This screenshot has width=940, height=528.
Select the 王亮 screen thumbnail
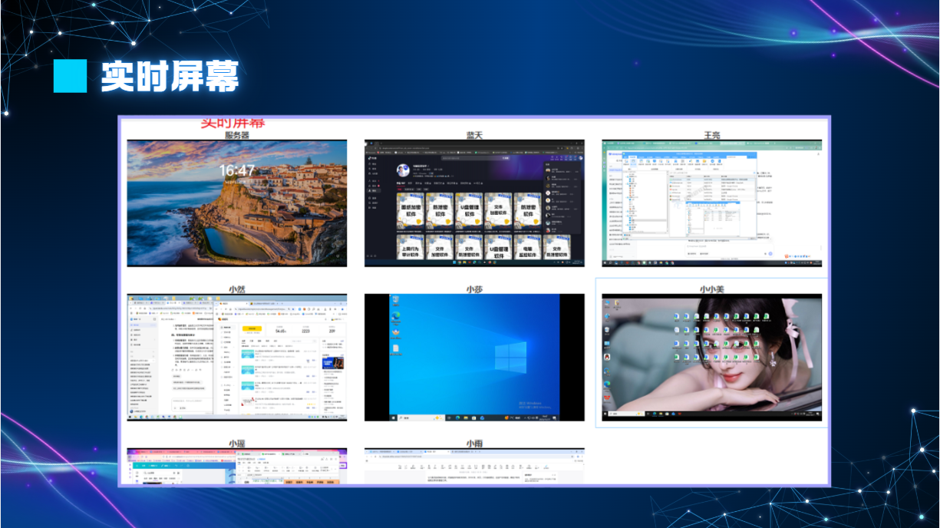pos(711,203)
